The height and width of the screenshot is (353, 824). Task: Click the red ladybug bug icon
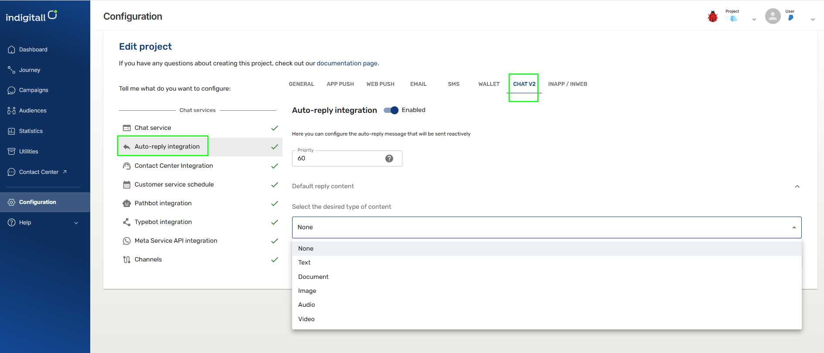(713, 17)
